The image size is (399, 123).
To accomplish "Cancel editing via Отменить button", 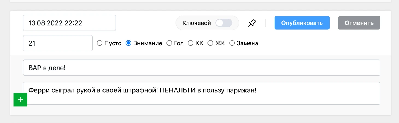I will (x=359, y=23).
